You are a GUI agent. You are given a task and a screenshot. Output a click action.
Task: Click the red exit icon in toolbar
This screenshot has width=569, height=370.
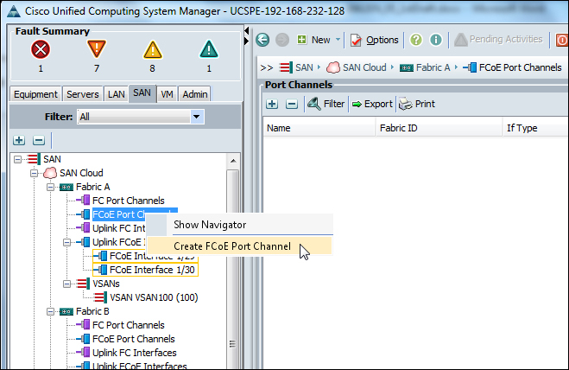tap(562, 40)
